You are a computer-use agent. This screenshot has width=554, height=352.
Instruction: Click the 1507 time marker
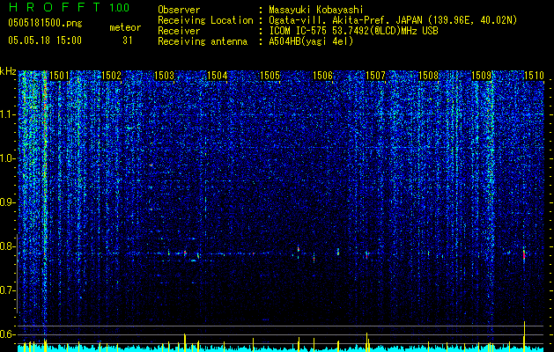point(375,76)
